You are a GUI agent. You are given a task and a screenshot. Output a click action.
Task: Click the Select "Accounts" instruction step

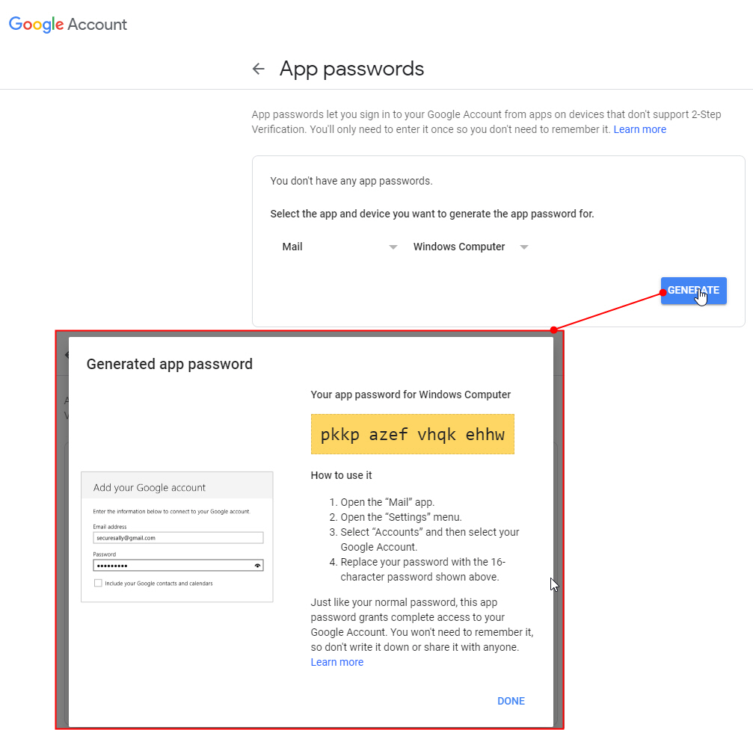coord(429,539)
